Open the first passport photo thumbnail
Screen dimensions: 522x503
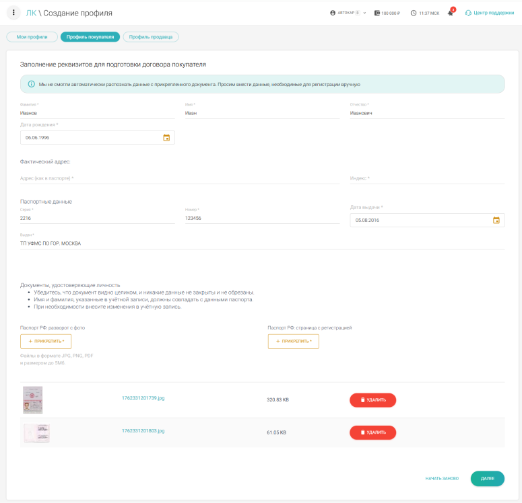tap(32, 399)
